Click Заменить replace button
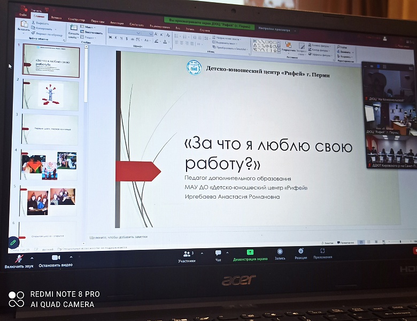The image size is (417, 321). click(345, 52)
